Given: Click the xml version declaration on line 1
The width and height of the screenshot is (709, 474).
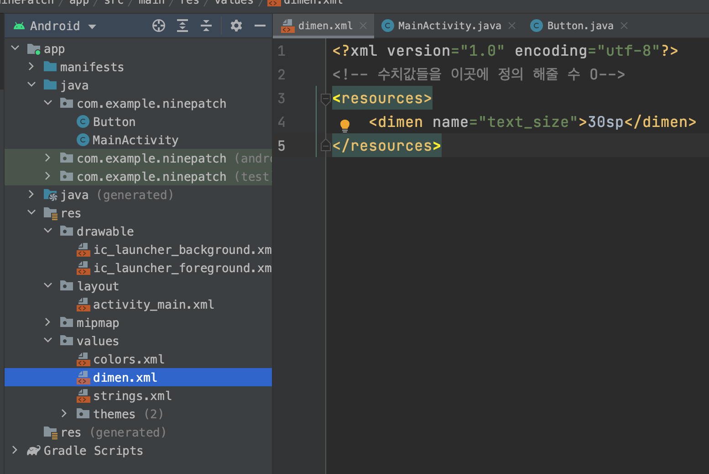Looking at the screenshot, I should (505, 51).
